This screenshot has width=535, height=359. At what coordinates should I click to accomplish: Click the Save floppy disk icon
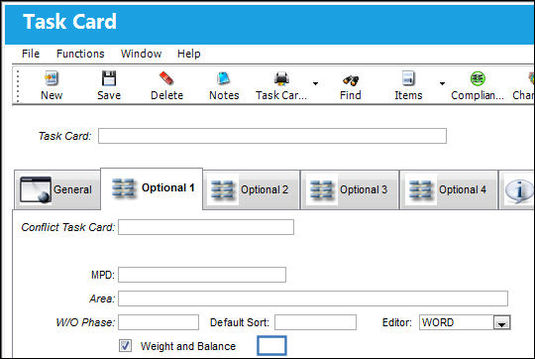109,78
